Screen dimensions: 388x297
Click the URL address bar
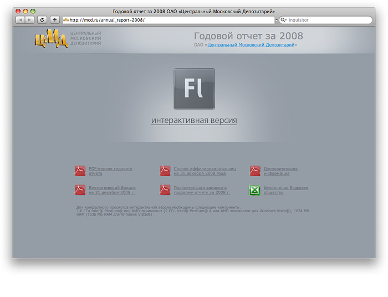pyautogui.click(x=169, y=20)
